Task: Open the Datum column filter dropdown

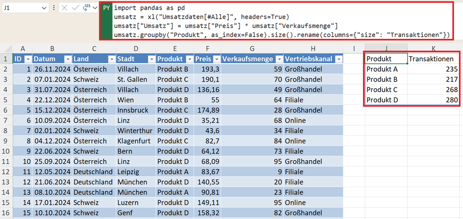Action: (68, 59)
